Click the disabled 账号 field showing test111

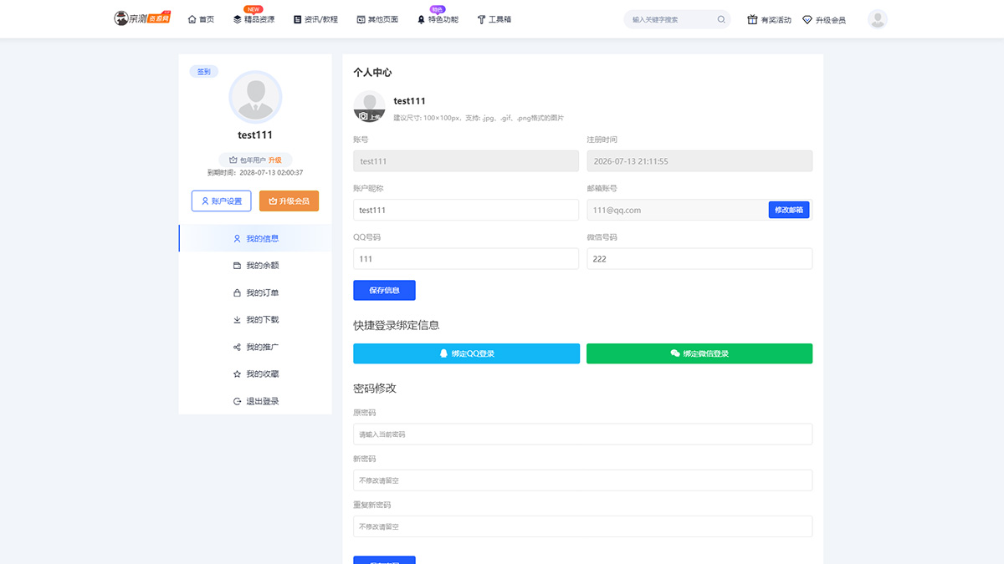coord(466,161)
